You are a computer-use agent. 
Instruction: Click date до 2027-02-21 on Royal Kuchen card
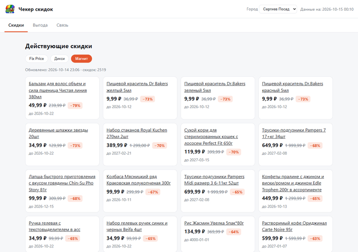[x=119, y=154]
